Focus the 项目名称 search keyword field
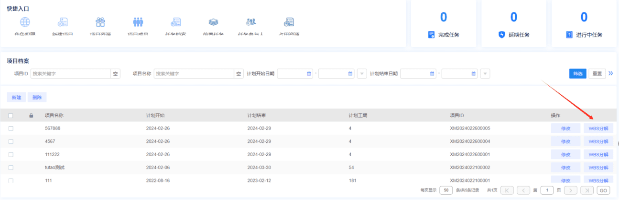Viewport: 619px width, 200px height. (194, 74)
